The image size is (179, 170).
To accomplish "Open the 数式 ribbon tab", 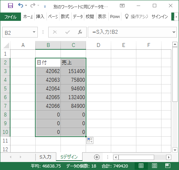I will tap(65, 17).
